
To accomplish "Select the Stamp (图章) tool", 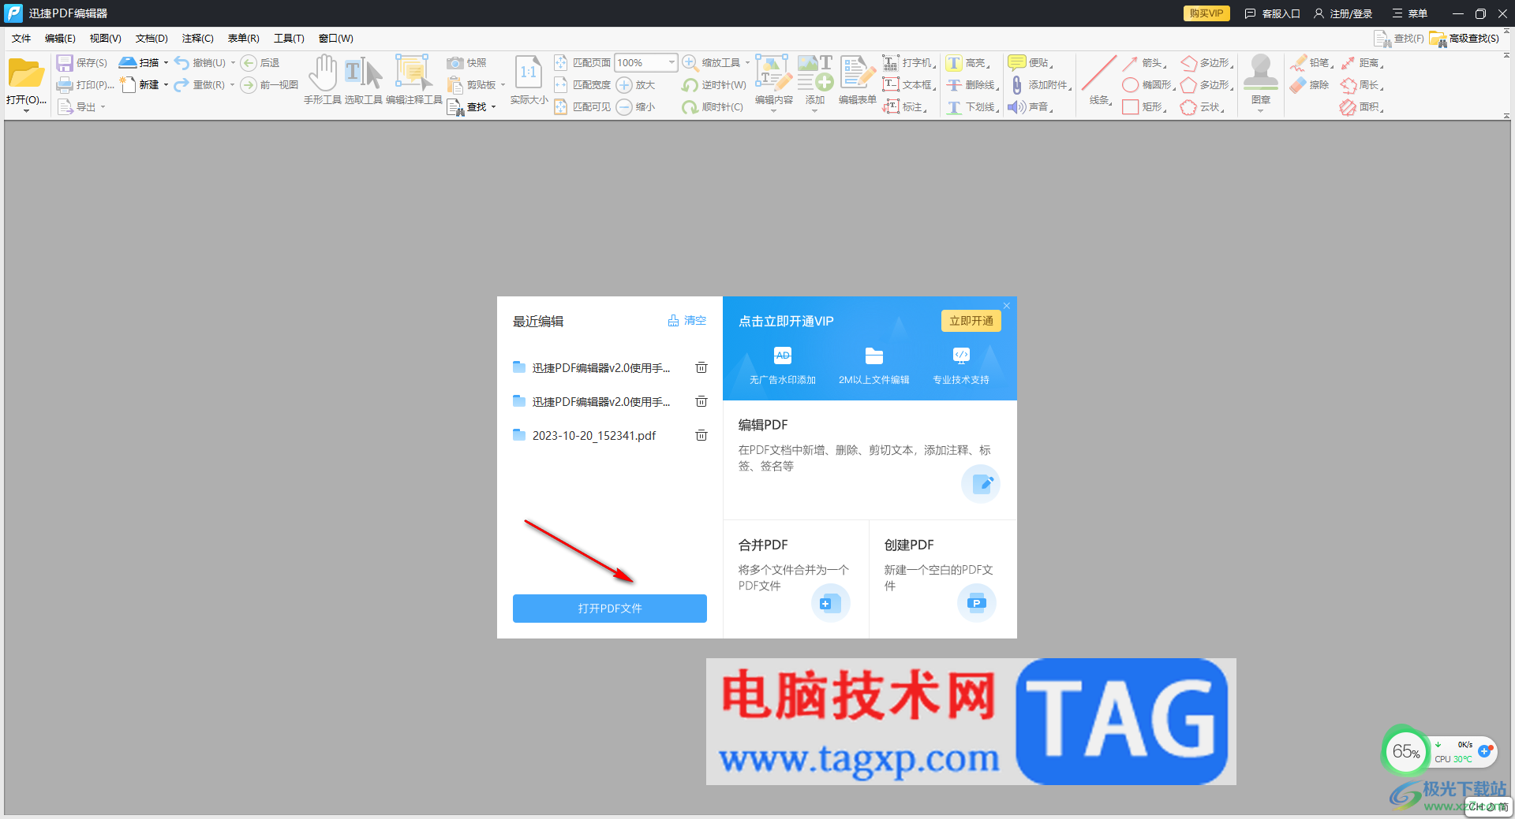I will pyautogui.click(x=1260, y=73).
